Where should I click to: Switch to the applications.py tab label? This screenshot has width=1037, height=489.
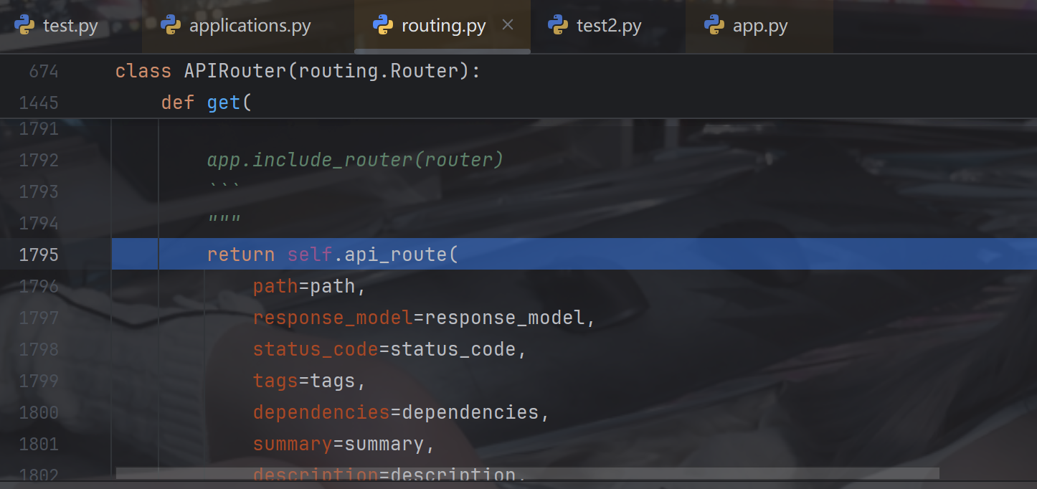pos(250,27)
